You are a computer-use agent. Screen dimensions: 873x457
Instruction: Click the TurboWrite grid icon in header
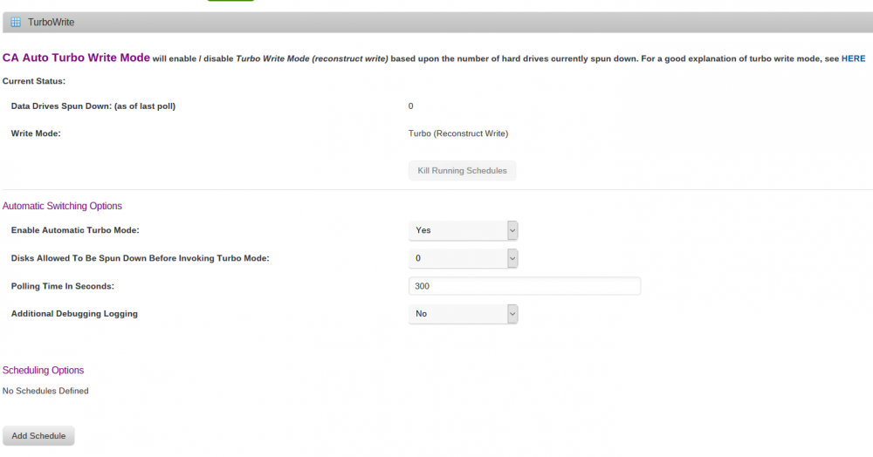click(x=16, y=22)
